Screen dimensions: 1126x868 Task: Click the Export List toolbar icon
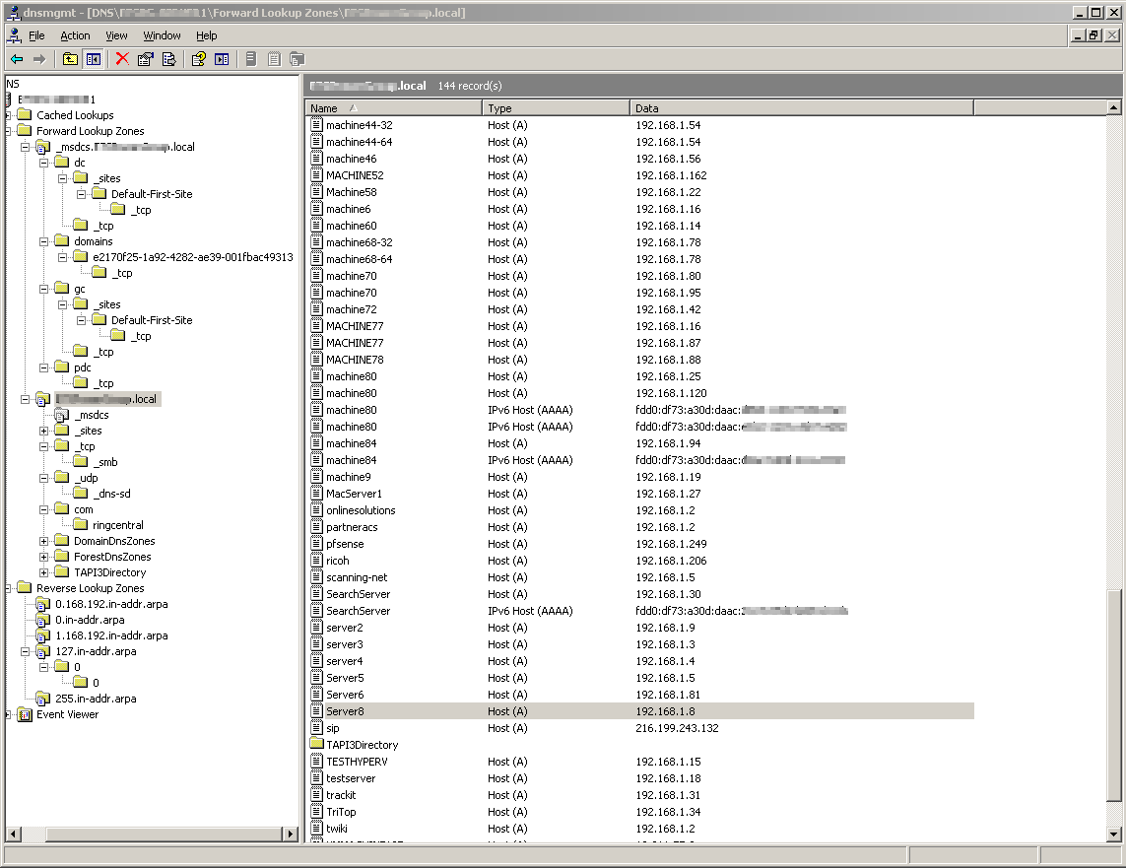point(168,59)
